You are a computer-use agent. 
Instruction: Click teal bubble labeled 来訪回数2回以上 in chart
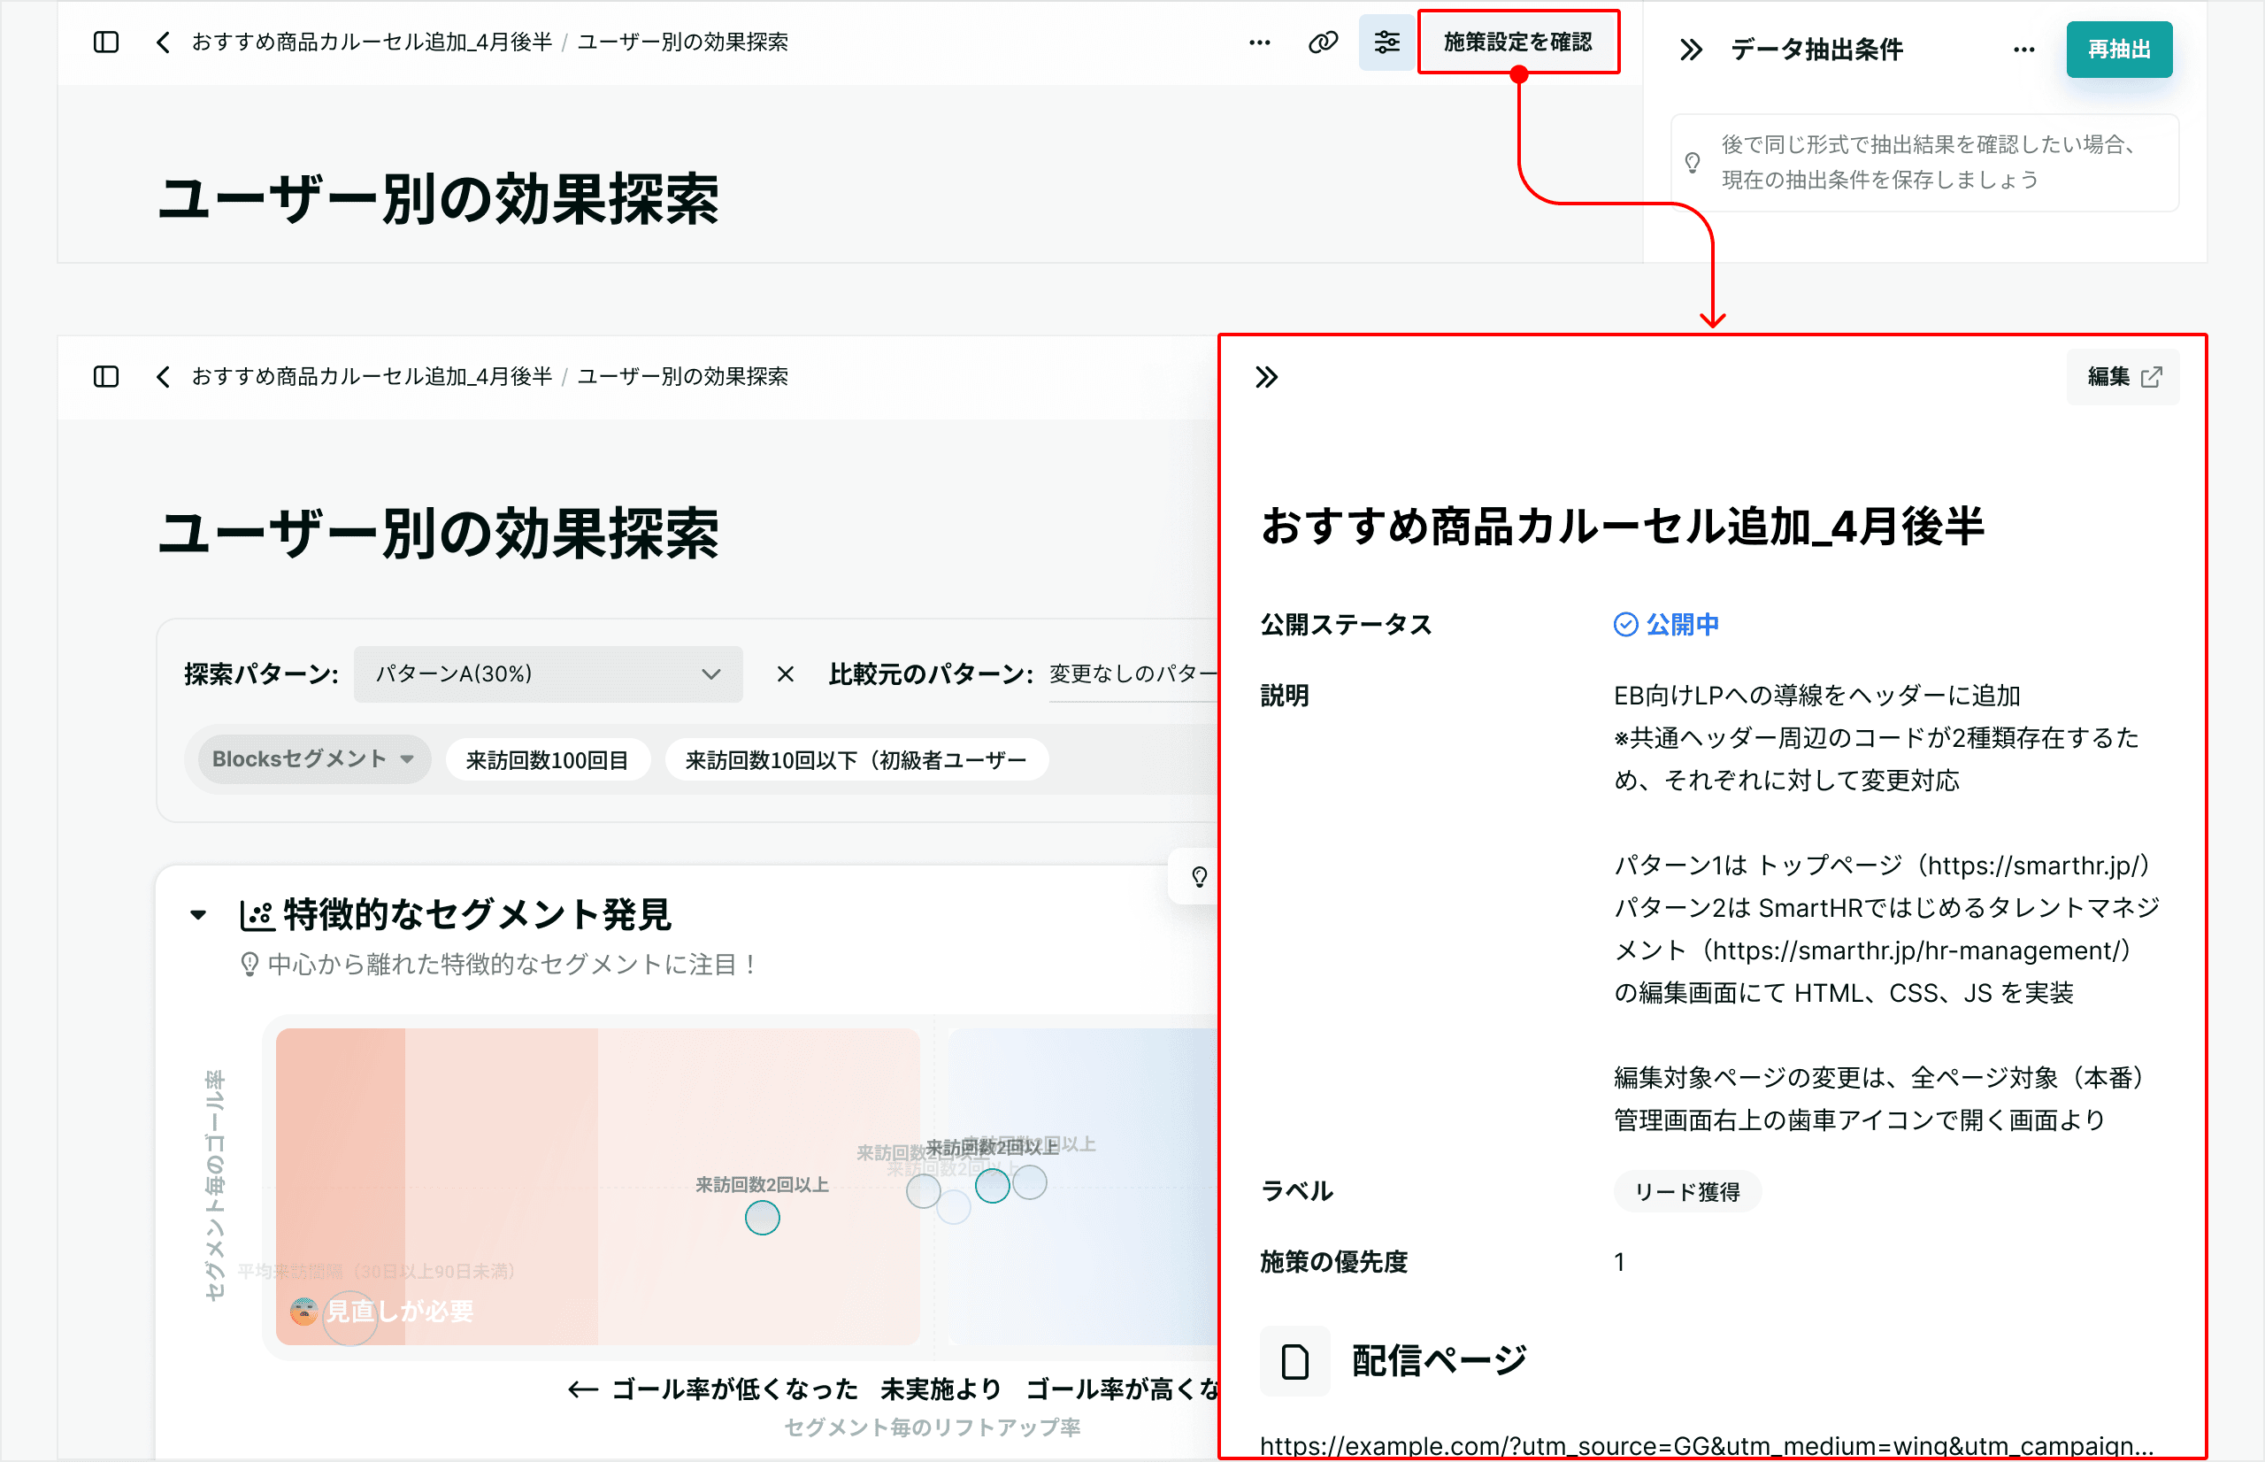(762, 1217)
